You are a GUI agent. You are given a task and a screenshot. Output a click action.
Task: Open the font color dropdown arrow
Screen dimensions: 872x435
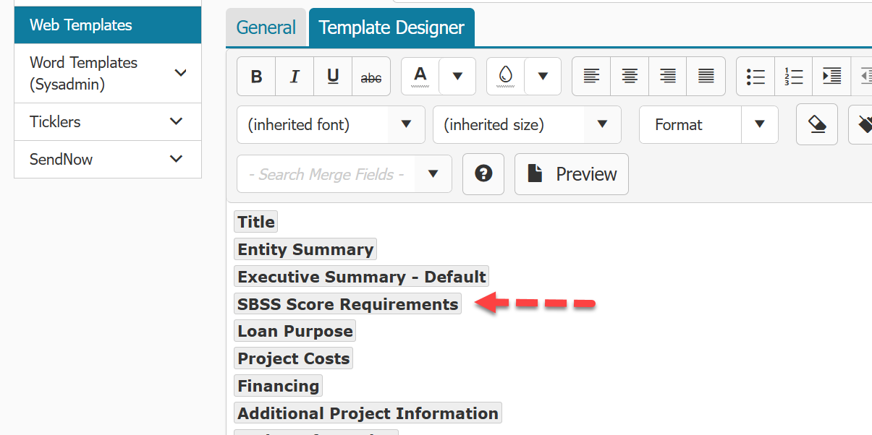pos(457,77)
